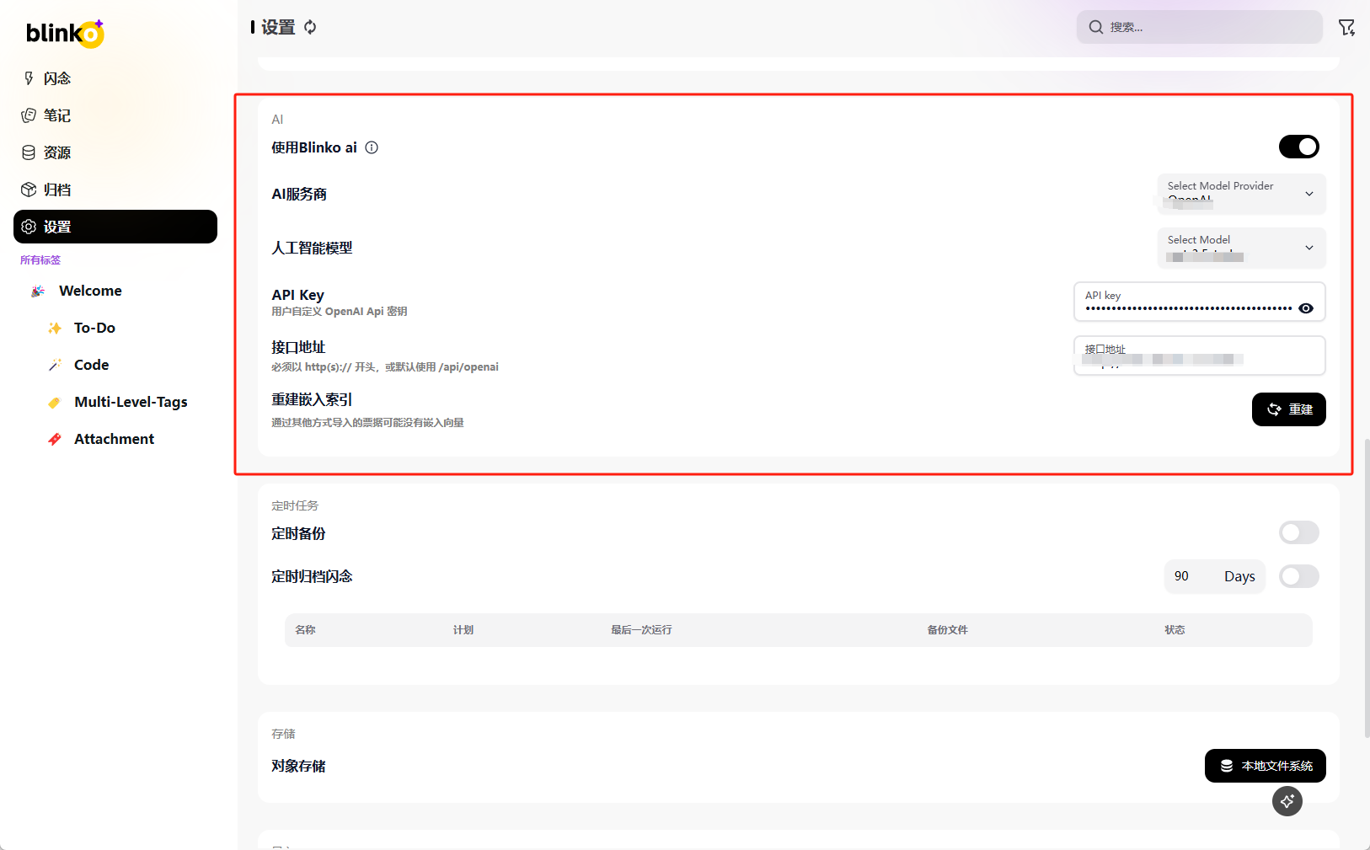Click the refresh icon beside 设置 title
The height and width of the screenshot is (850, 1370).
pyautogui.click(x=310, y=27)
